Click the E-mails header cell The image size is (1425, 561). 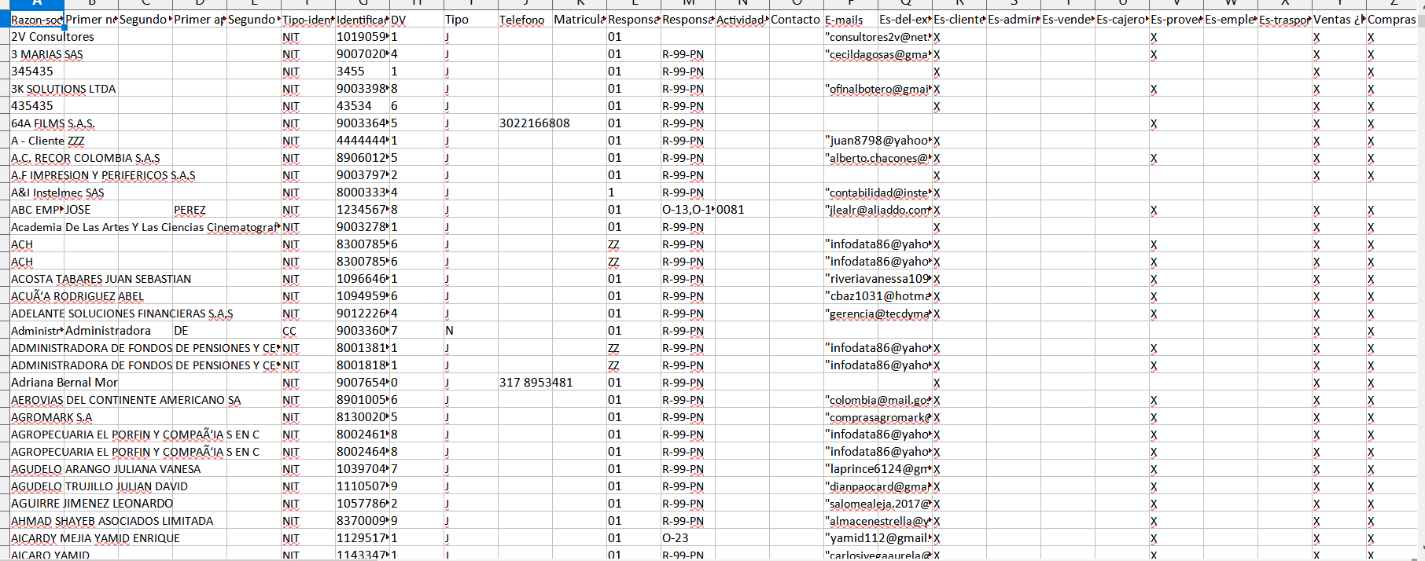[850, 20]
